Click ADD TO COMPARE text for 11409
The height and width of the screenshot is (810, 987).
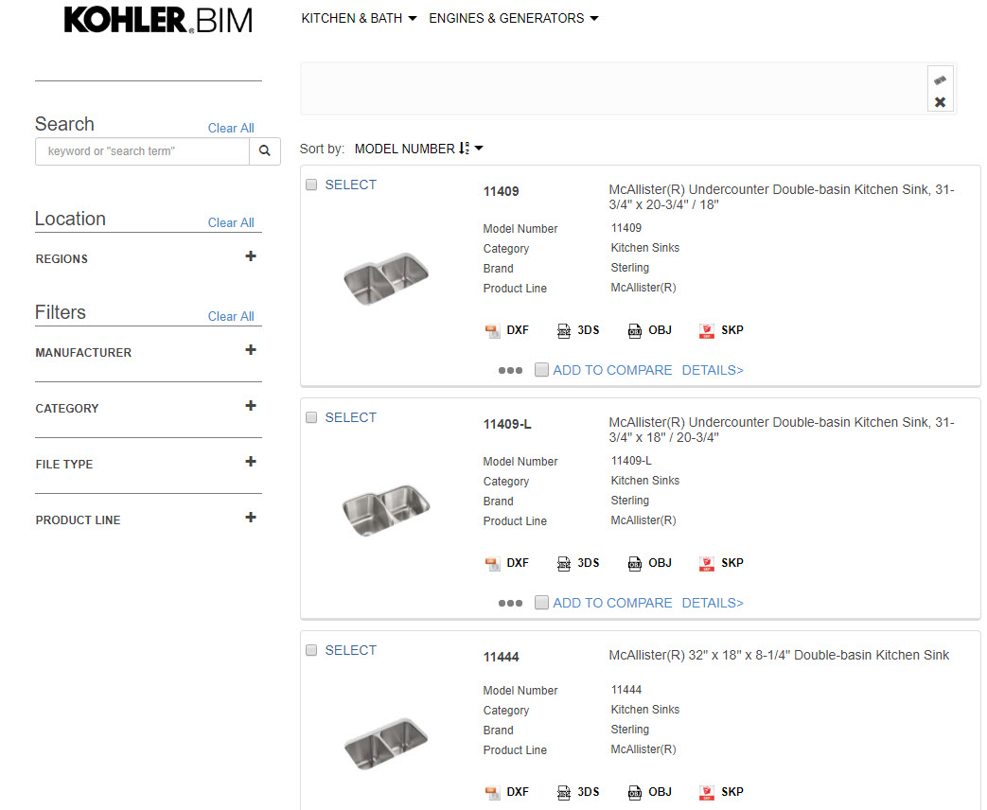pos(612,370)
